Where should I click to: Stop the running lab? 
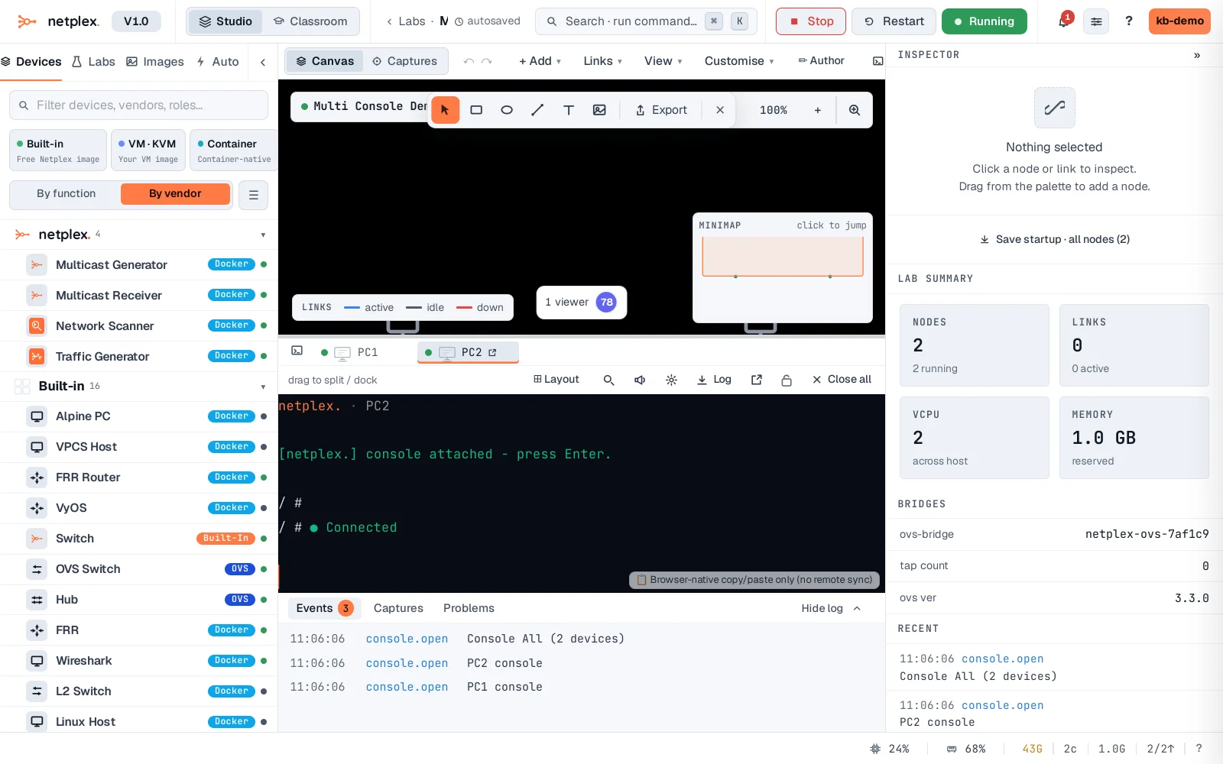coord(811,21)
